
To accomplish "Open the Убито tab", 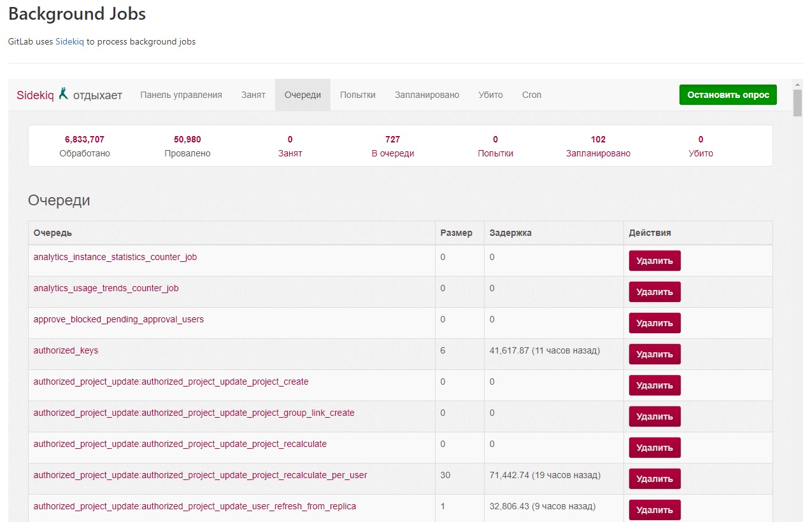I will tap(490, 94).
